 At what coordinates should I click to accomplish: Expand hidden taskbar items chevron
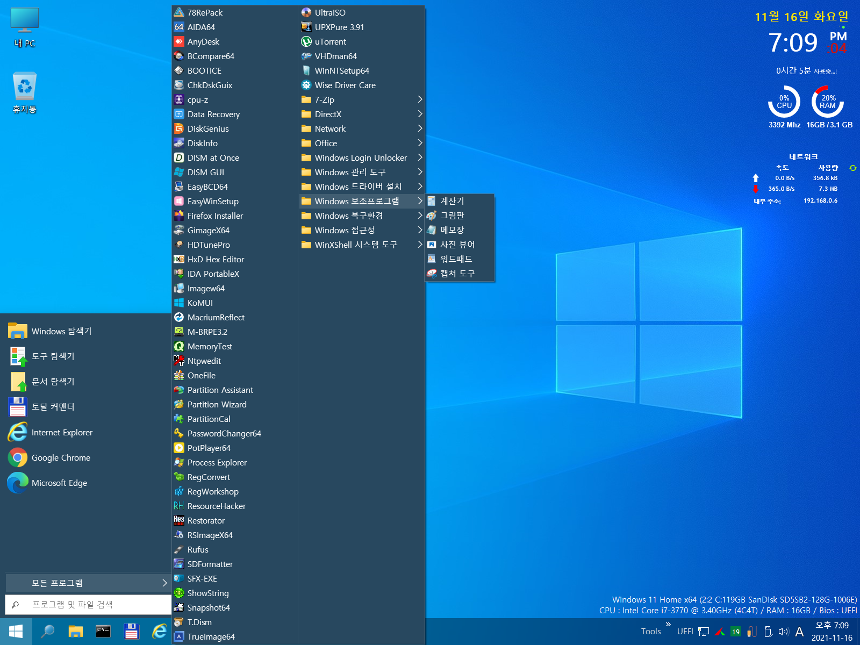click(668, 624)
